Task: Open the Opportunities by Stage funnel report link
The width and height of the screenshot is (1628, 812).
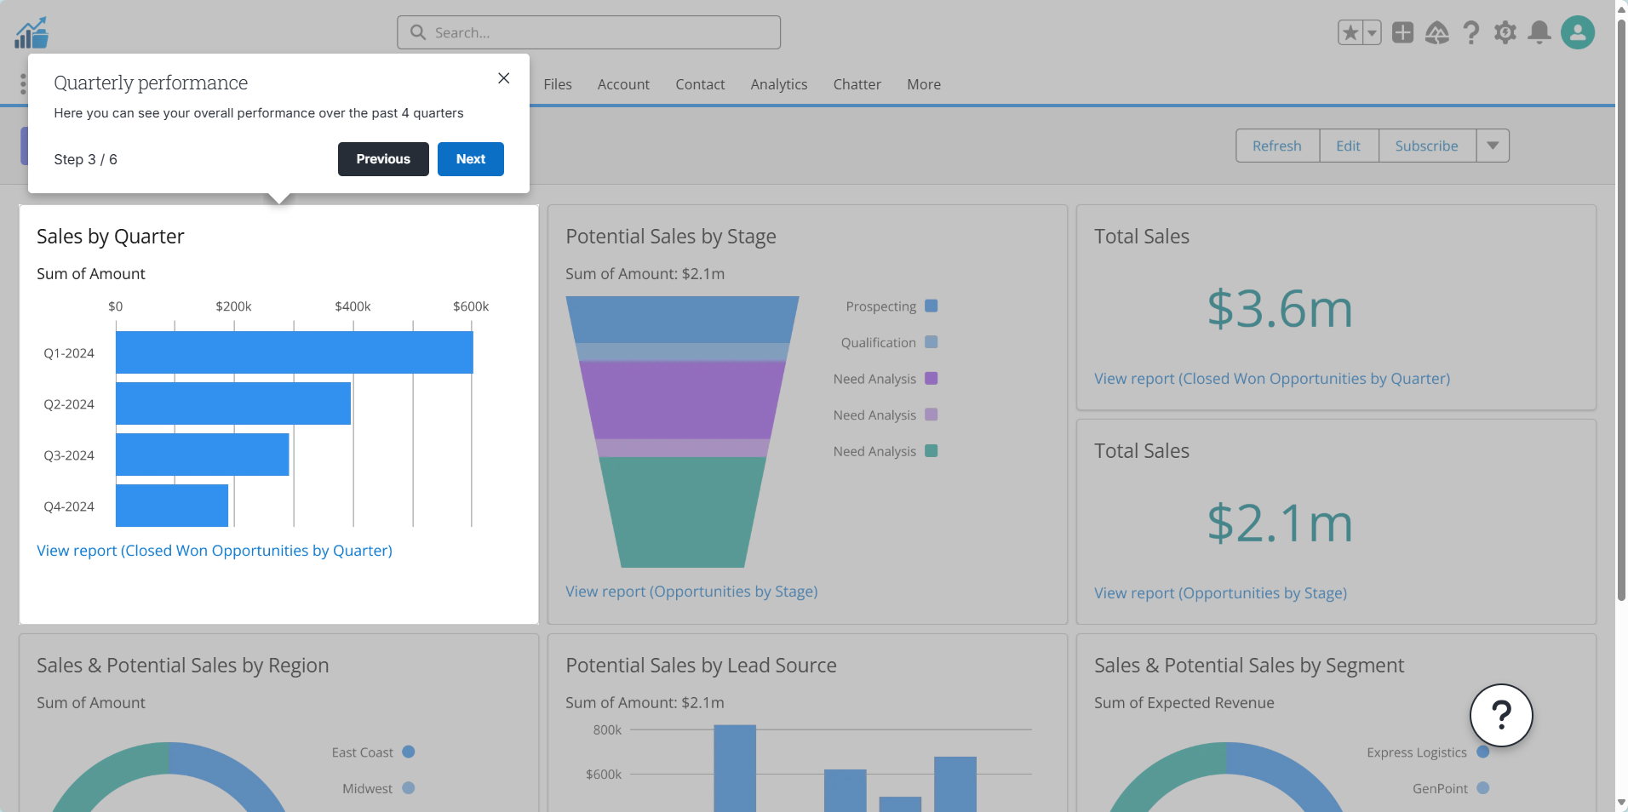Action: [691, 592]
